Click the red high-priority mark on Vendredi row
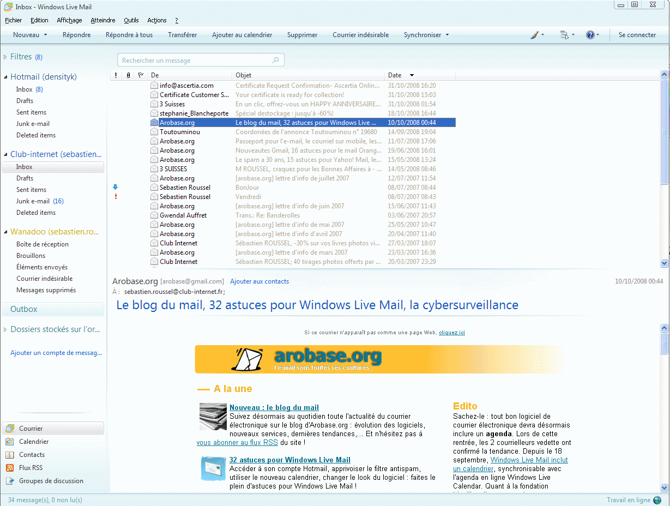 [x=116, y=196]
